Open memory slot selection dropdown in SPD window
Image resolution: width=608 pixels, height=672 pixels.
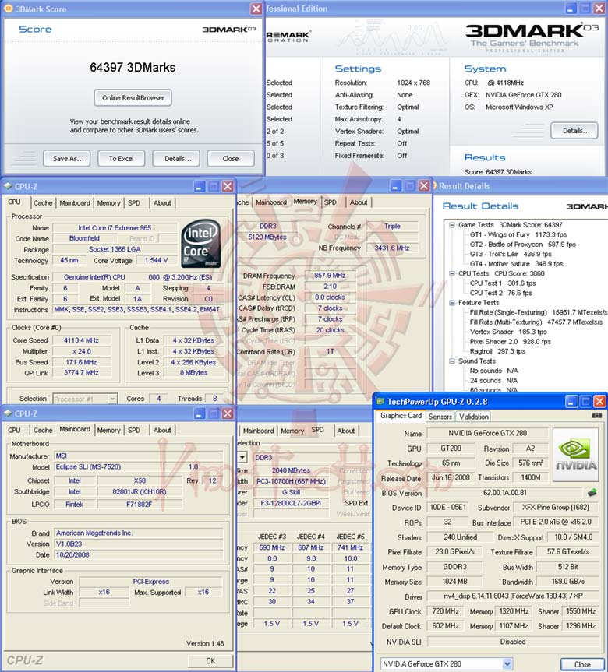[x=242, y=457]
